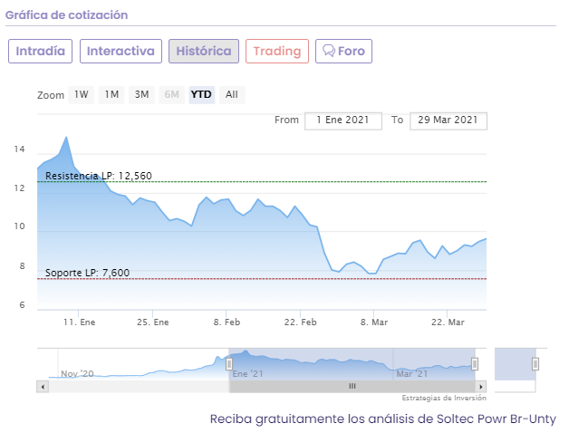Click the left range handle in navigator
Screen dimensions: 569x433
[x=229, y=363]
